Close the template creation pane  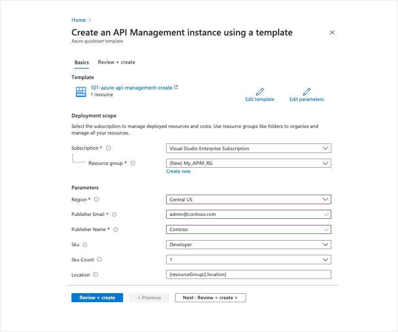tap(332, 33)
